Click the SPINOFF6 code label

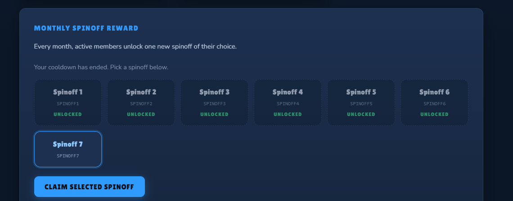point(435,103)
